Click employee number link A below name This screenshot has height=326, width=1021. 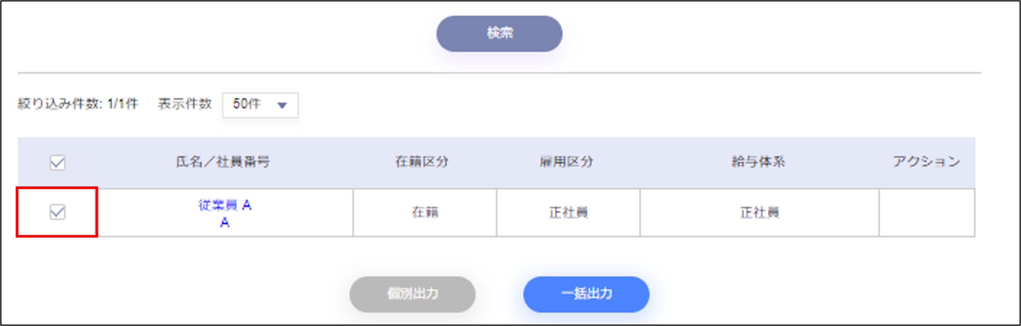tap(224, 222)
